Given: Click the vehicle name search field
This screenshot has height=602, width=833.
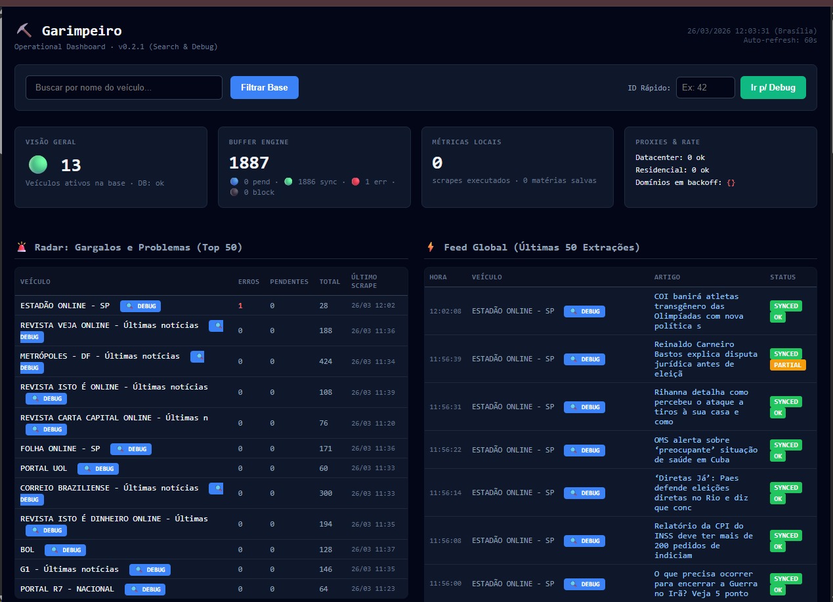Looking at the screenshot, I should pyautogui.click(x=124, y=87).
